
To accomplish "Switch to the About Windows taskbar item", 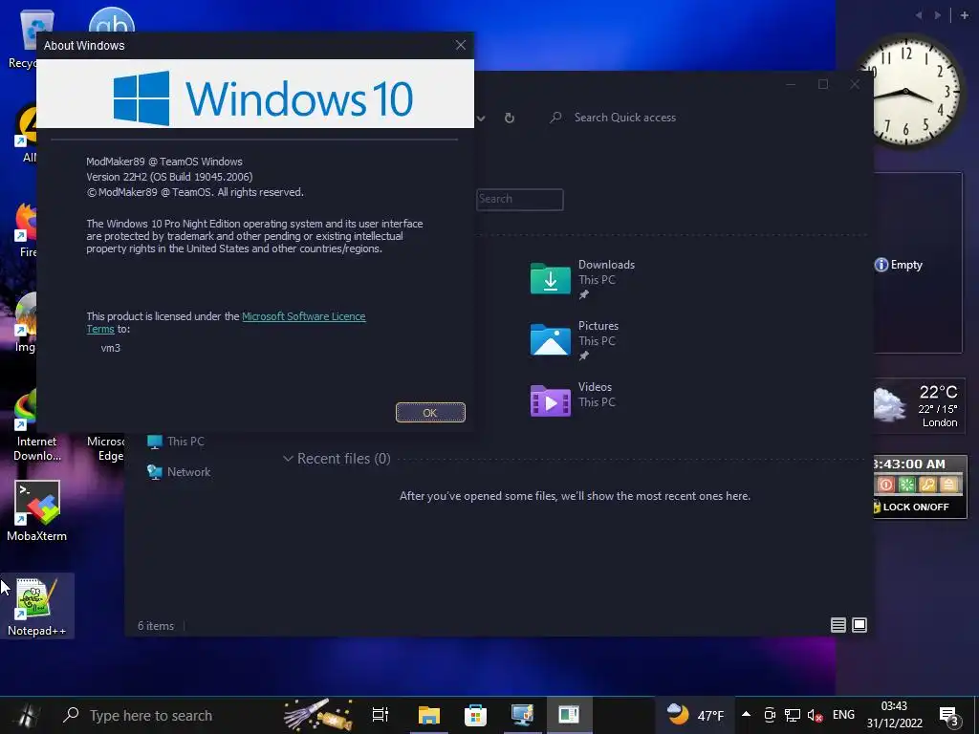I will pyautogui.click(x=569, y=715).
